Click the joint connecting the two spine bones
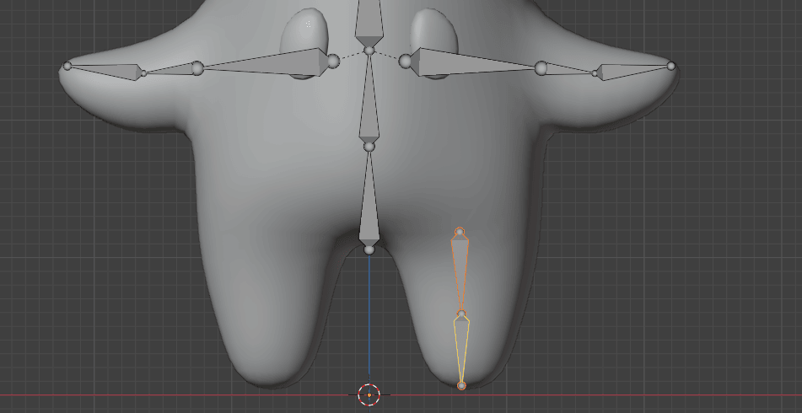This screenshot has height=413, width=802. point(369,147)
